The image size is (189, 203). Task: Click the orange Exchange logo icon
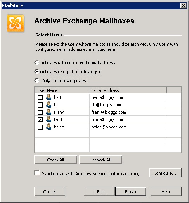click(x=15, y=23)
